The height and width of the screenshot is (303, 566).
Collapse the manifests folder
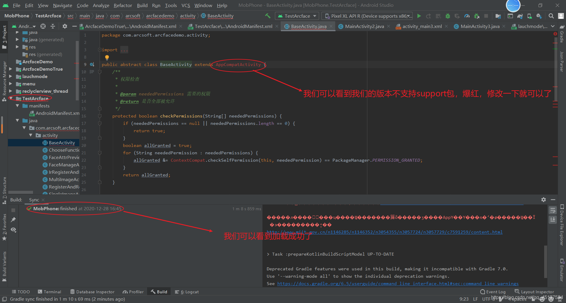pyautogui.click(x=17, y=106)
